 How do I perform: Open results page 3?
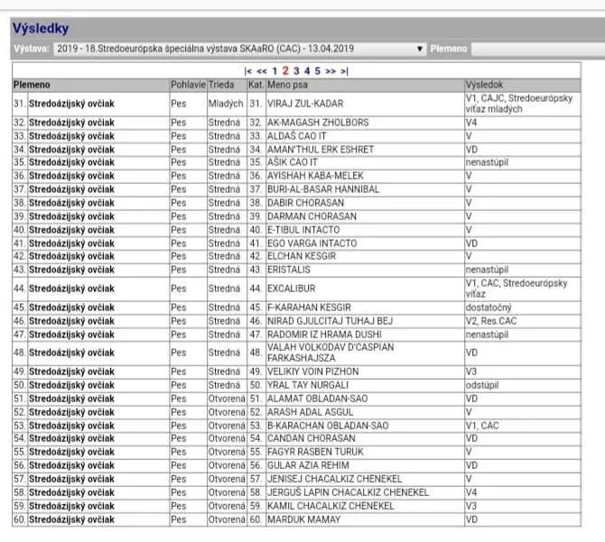(296, 71)
